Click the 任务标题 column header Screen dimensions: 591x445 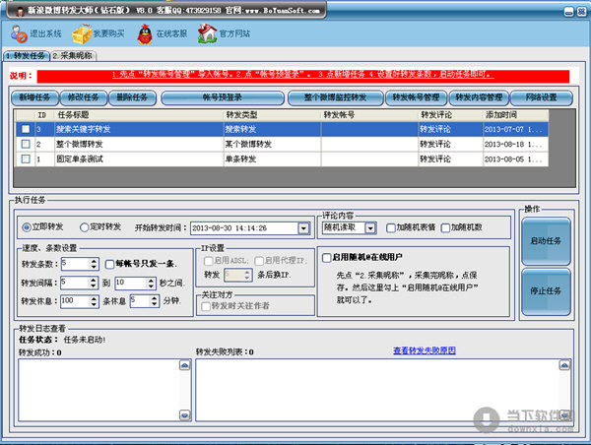pyautogui.click(x=139, y=115)
